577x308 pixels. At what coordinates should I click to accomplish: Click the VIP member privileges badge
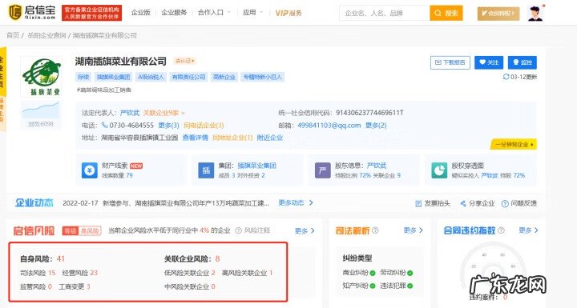point(498,14)
